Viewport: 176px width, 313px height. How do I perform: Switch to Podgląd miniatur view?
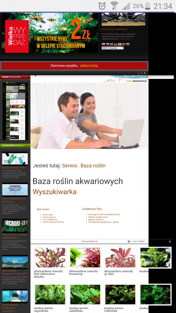pos(89,241)
